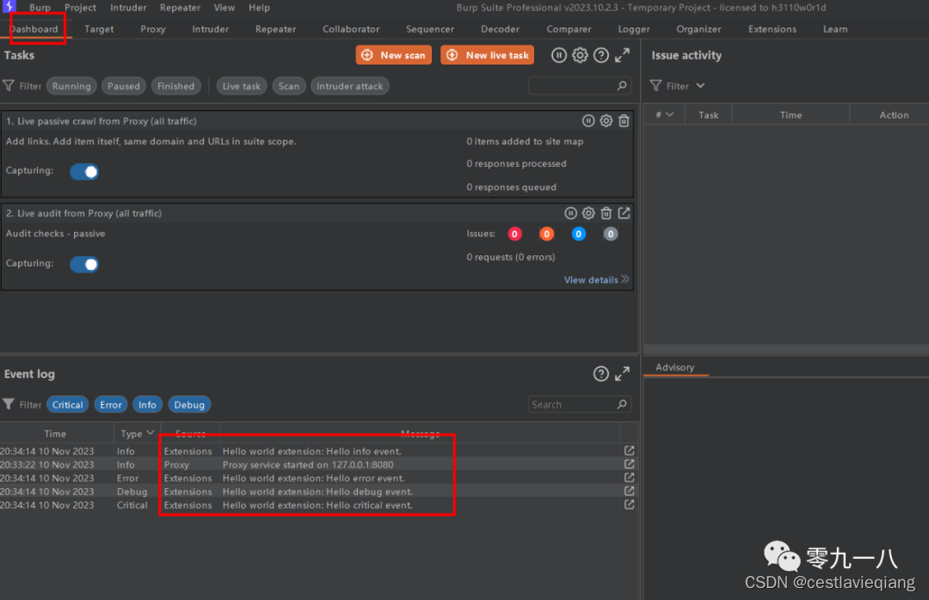
Task: Pause Live passive crawl task
Action: 588,121
